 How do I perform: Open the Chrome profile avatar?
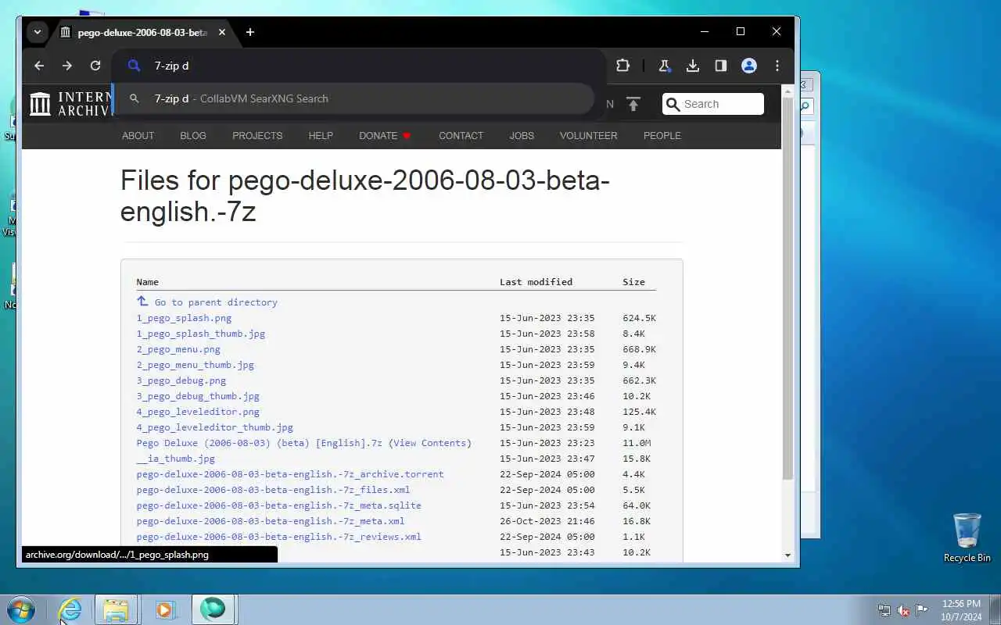click(749, 66)
